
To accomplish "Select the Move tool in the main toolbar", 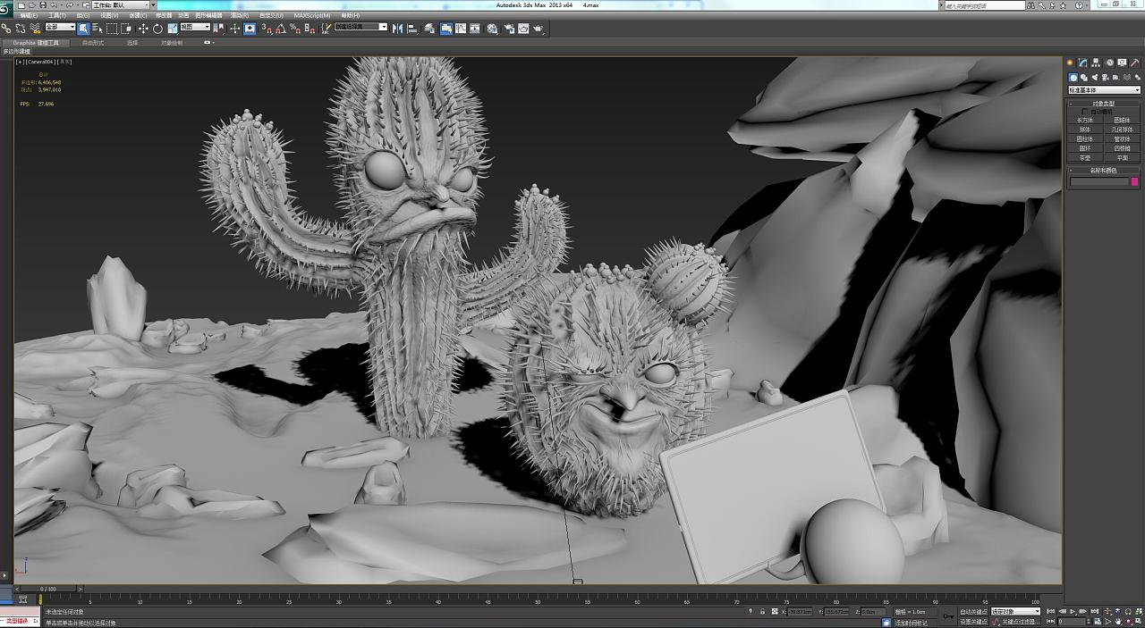I will [143, 29].
